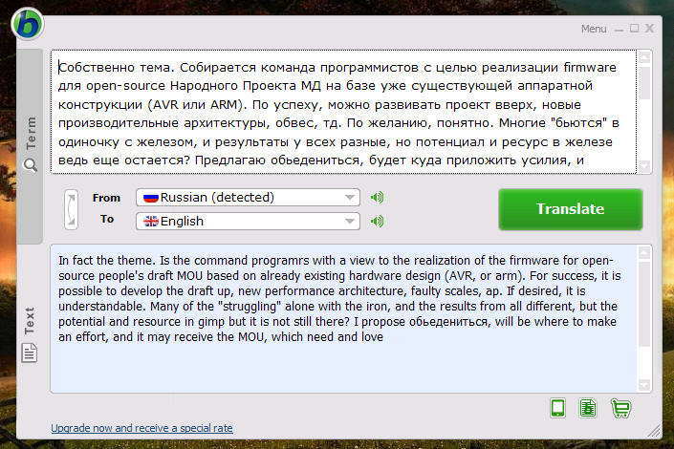Click the green document translation icon
Image resolution: width=674 pixels, height=449 pixels.
[x=588, y=408]
